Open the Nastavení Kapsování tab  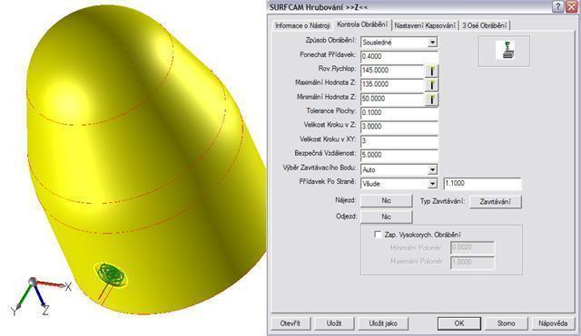click(425, 25)
